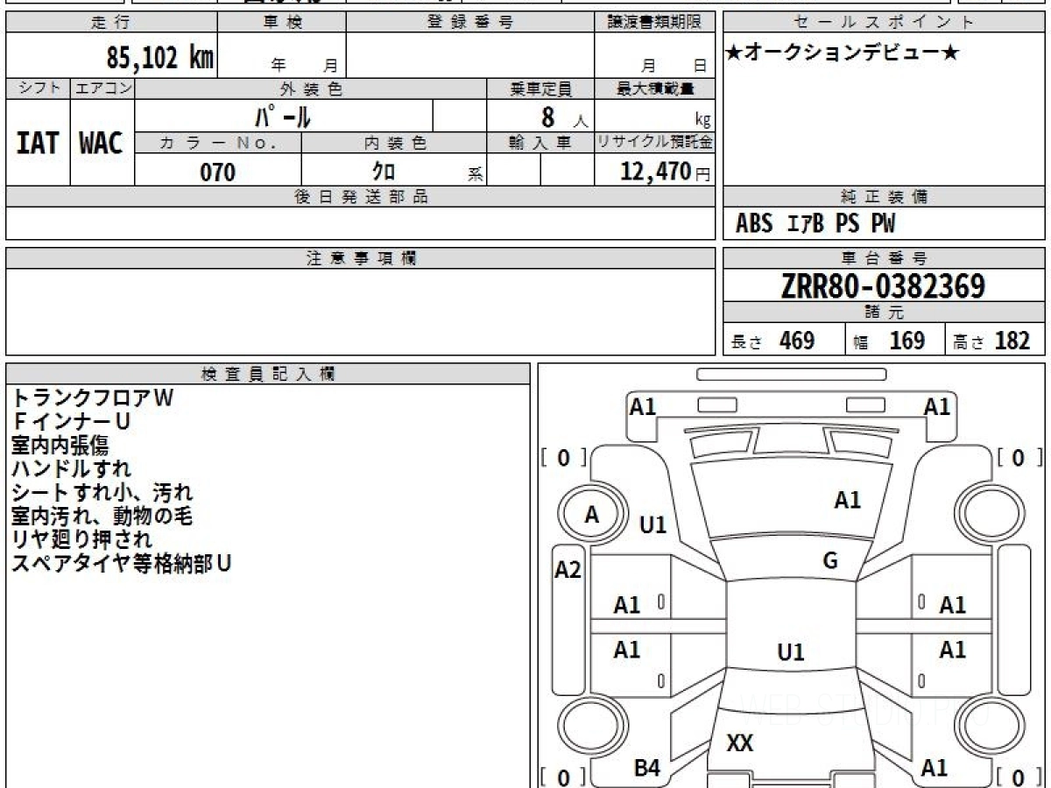Viewport: 1051px width, 788px height.
Task: Click the 純正装備 header
Action: pyautogui.click(x=884, y=197)
